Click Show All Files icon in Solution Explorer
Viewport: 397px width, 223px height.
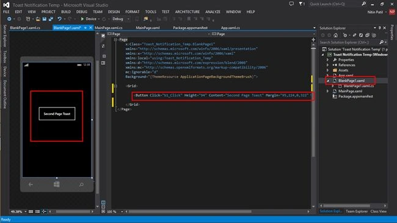(x=374, y=35)
